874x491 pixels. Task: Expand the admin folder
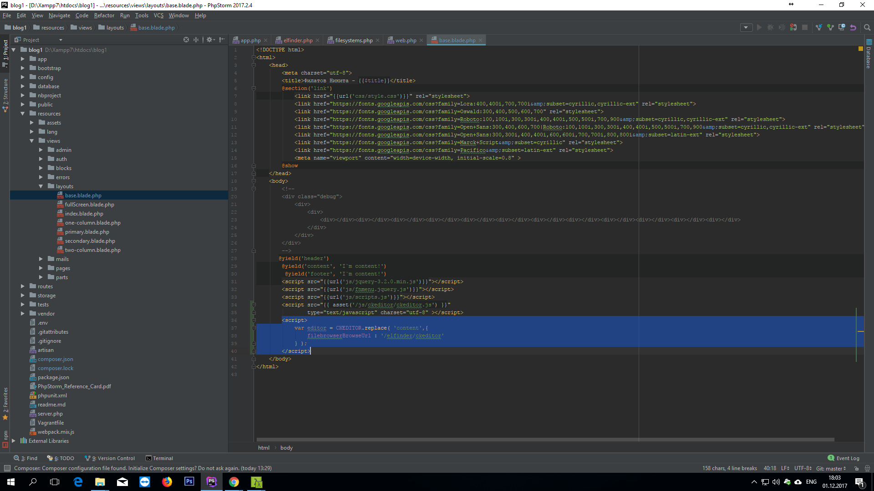[41, 150]
